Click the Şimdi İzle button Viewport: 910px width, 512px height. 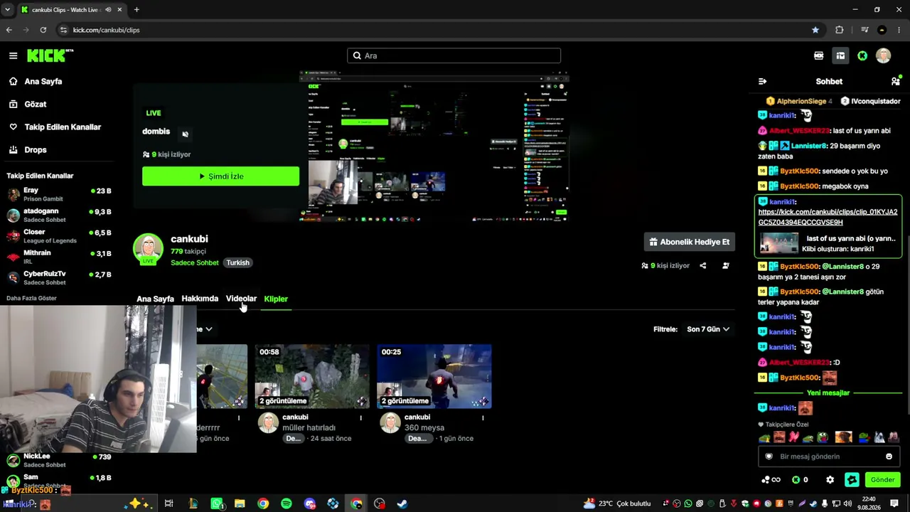point(220,176)
